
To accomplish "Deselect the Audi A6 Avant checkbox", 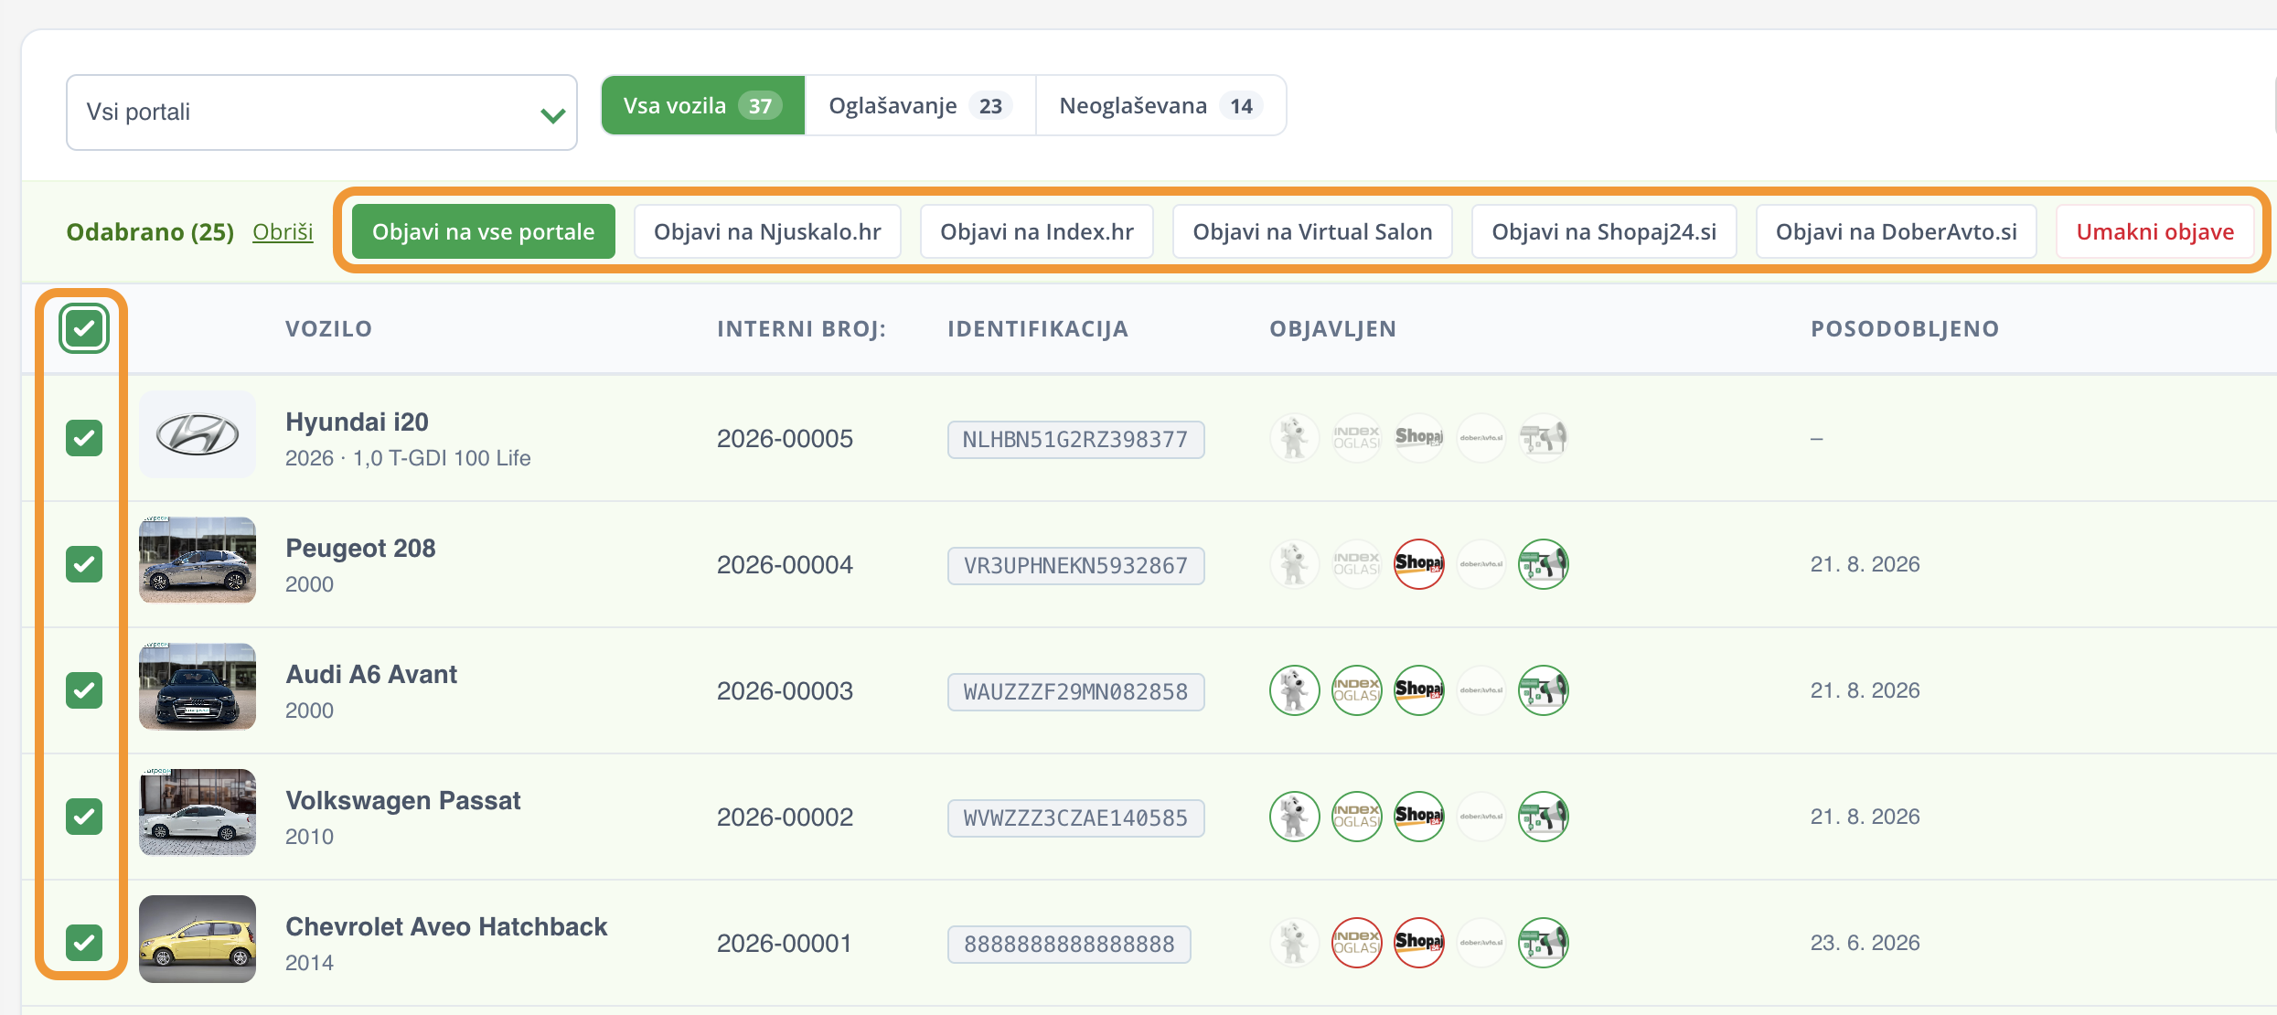I will pyautogui.click(x=84, y=690).
